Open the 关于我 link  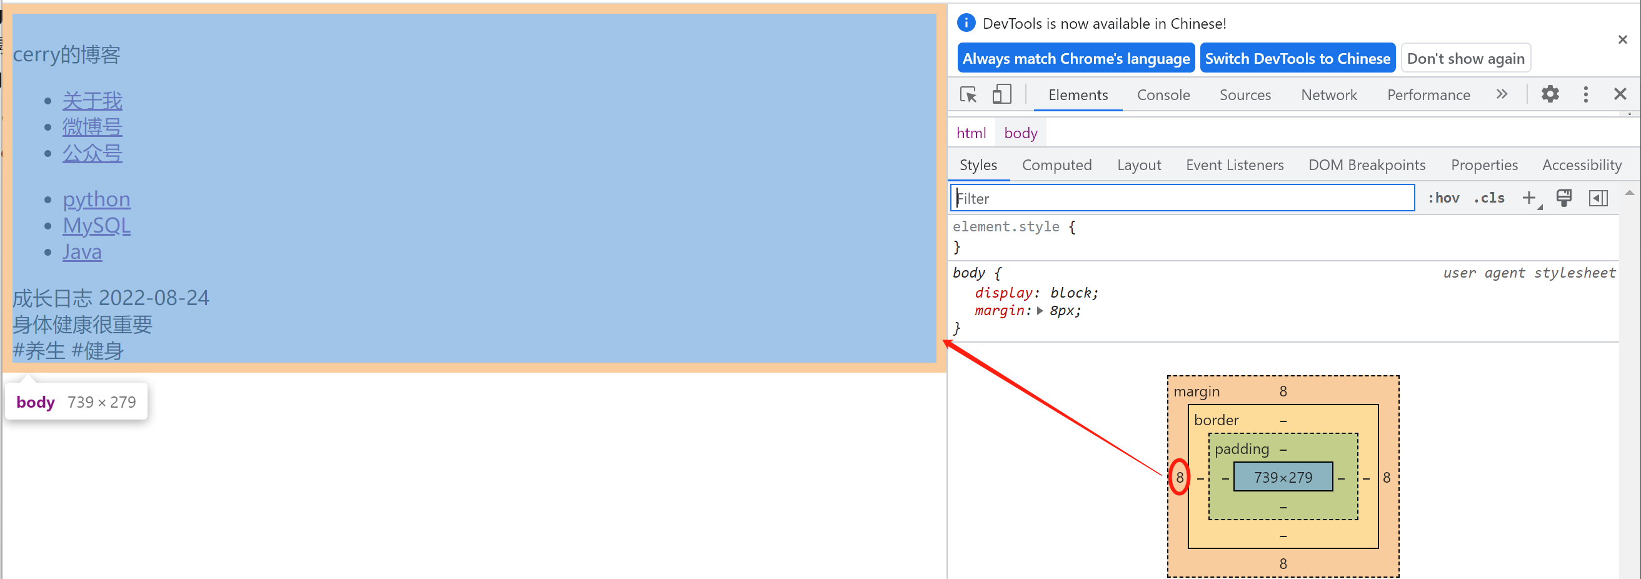(93, 101)
